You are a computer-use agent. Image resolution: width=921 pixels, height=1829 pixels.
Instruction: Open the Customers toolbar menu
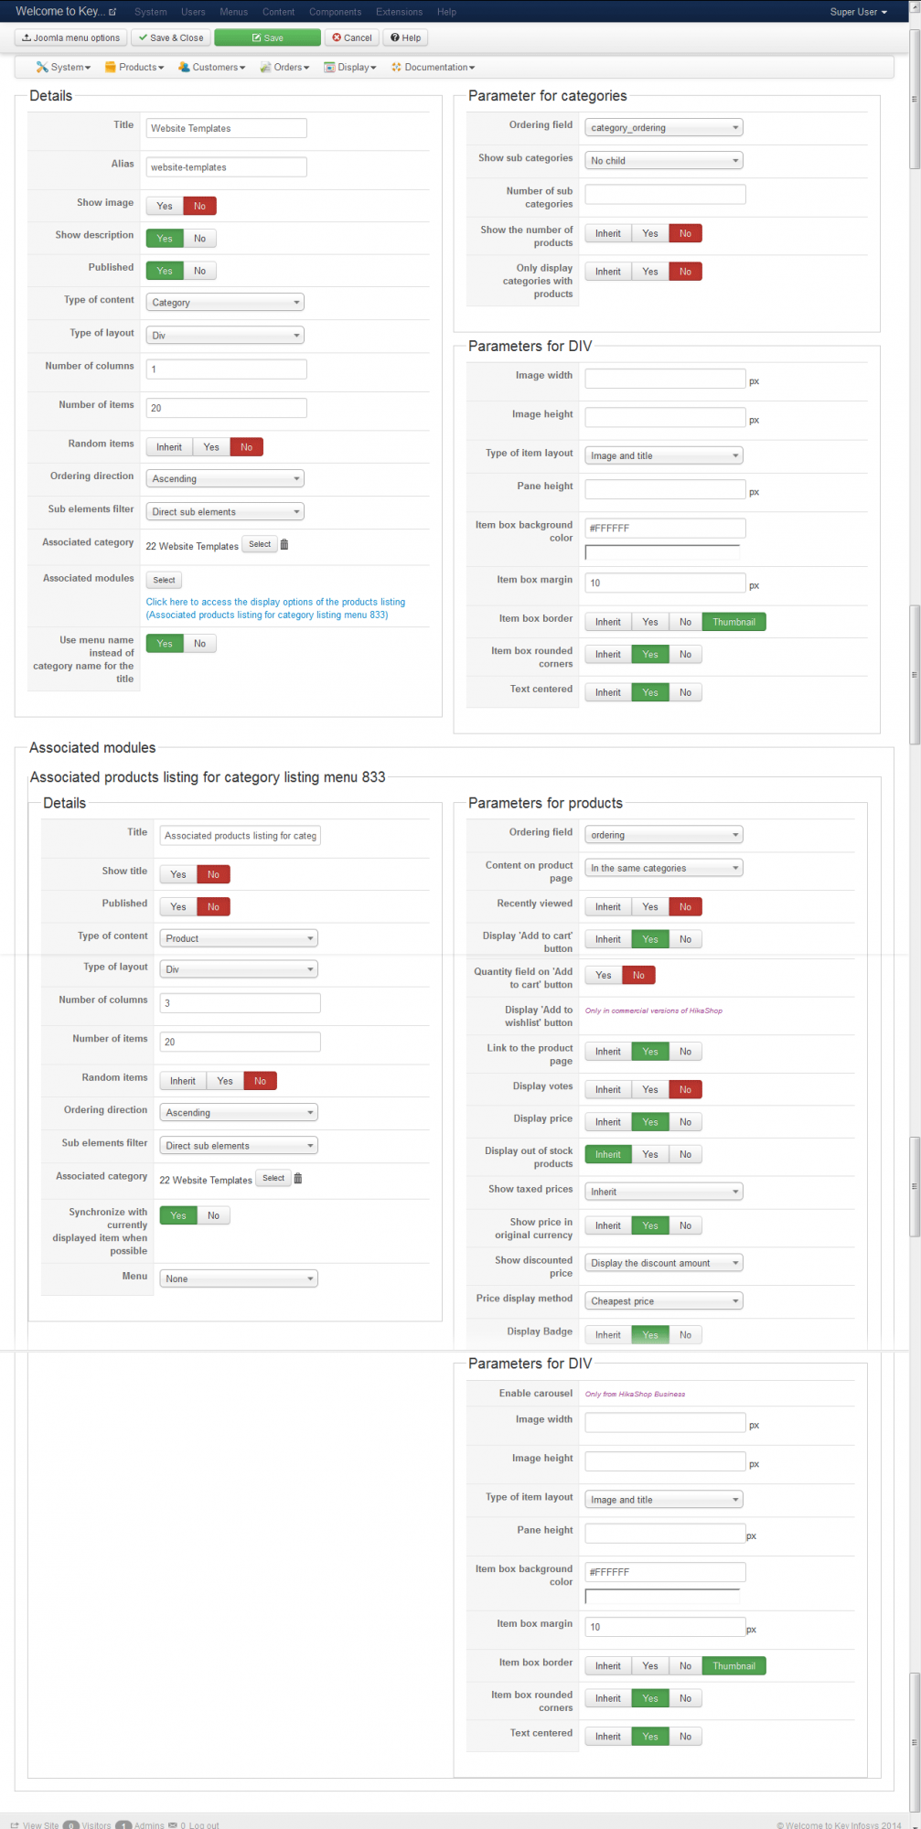tap(212, 68)
